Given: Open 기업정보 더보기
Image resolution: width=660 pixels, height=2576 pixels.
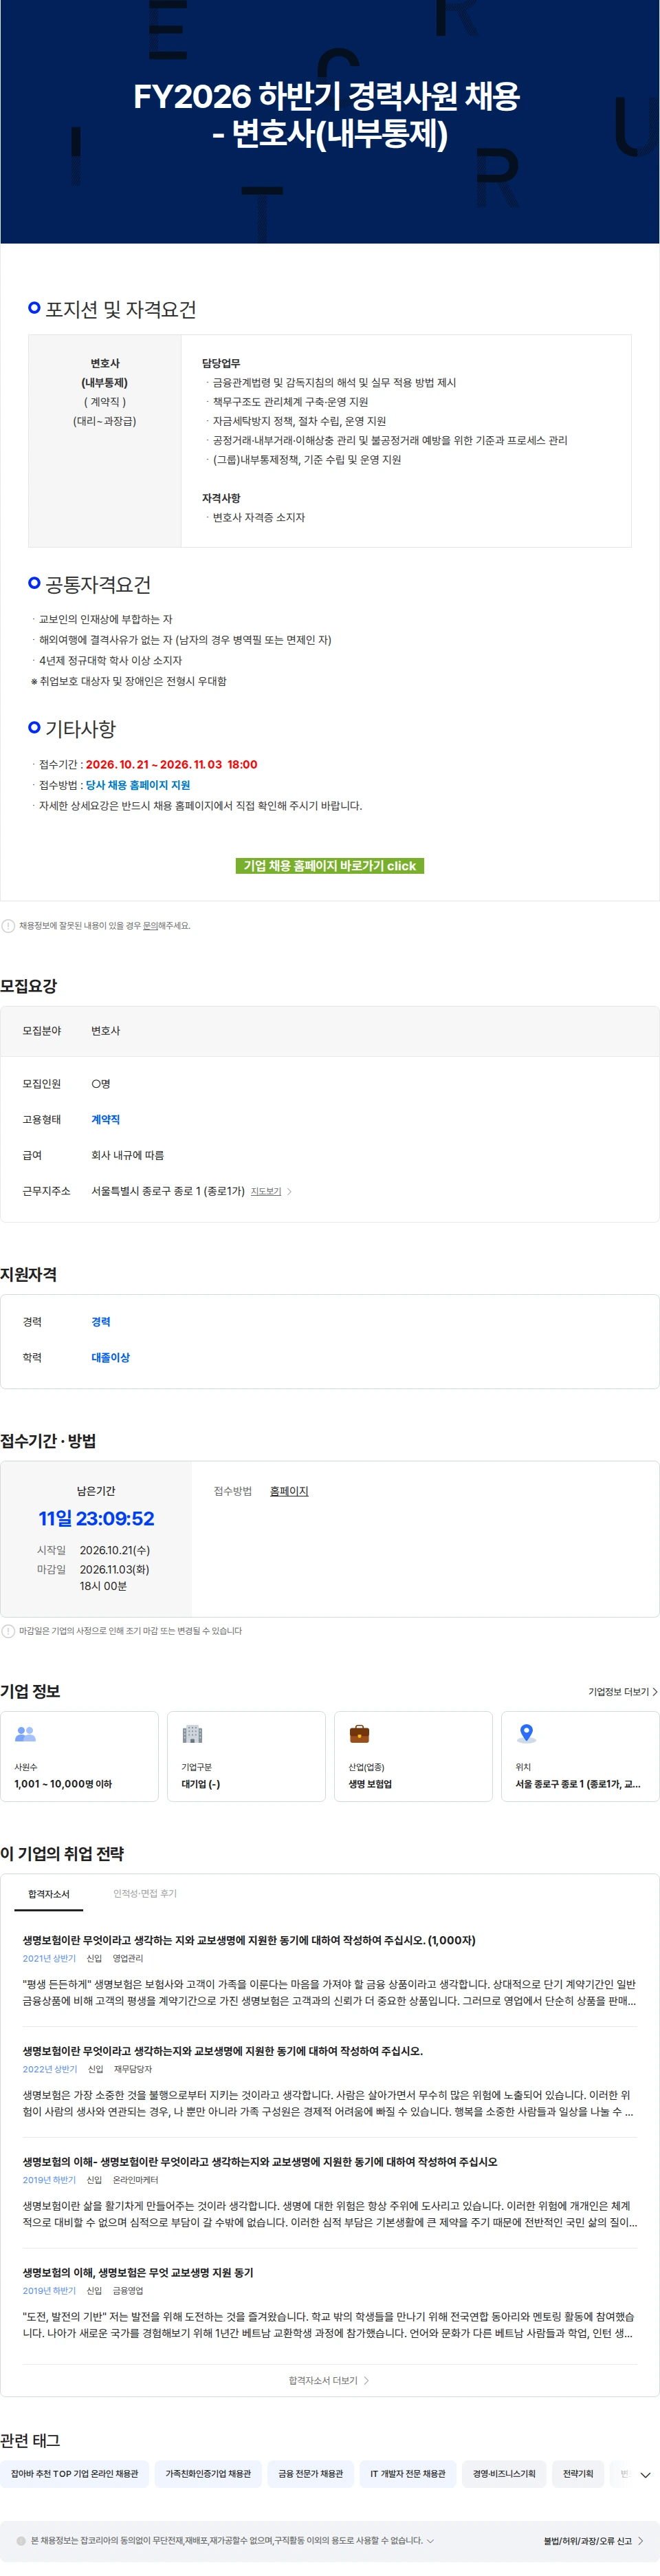Looking at the screenshot, I should pyautogui.click(x=622, y=1692).
